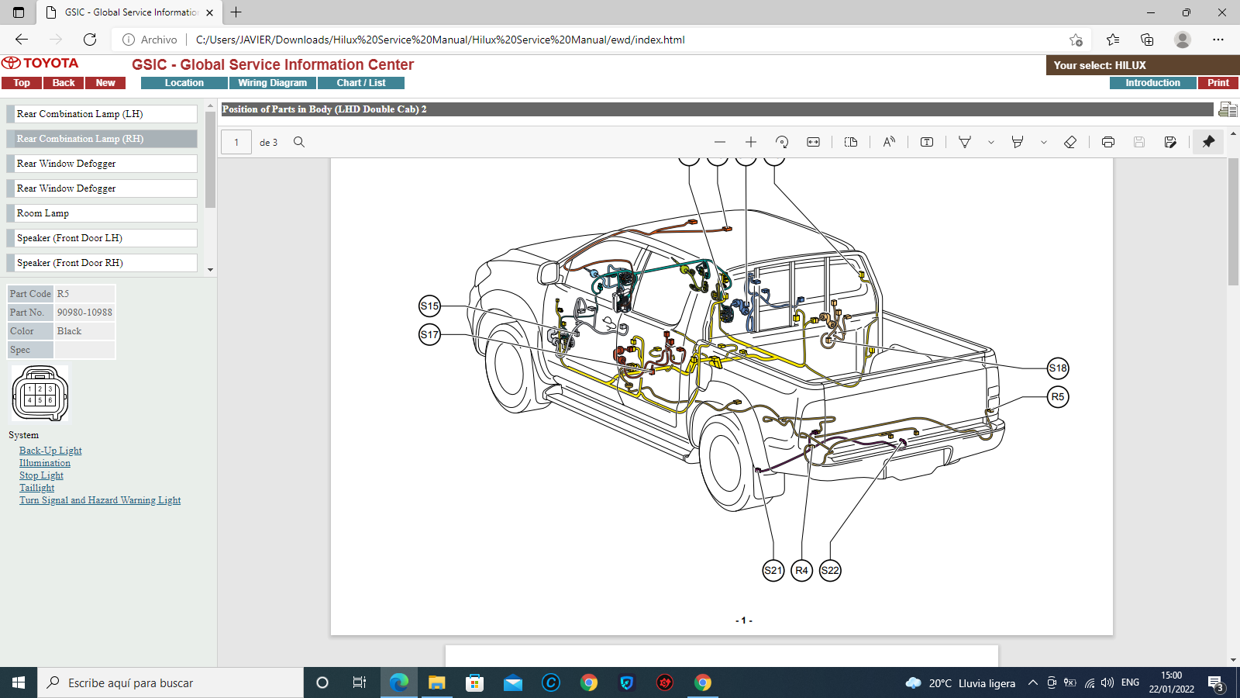Open browser Favorites list
This screenshot has width=1240, height=698.
coord(1113,40)
